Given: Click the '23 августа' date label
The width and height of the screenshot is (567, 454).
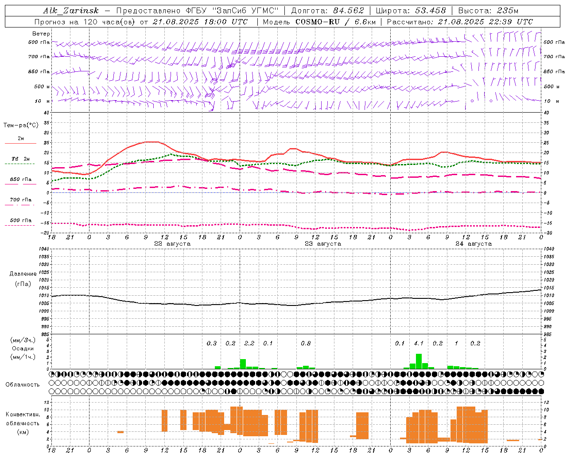Looking at the screenshot, I should pos(323,244).
